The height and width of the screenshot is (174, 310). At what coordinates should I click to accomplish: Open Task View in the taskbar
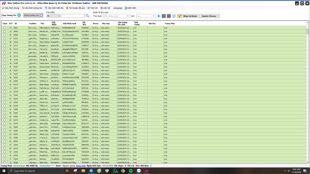(67, 171)
